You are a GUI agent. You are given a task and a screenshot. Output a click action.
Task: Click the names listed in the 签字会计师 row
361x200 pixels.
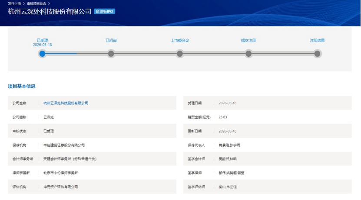228,159
